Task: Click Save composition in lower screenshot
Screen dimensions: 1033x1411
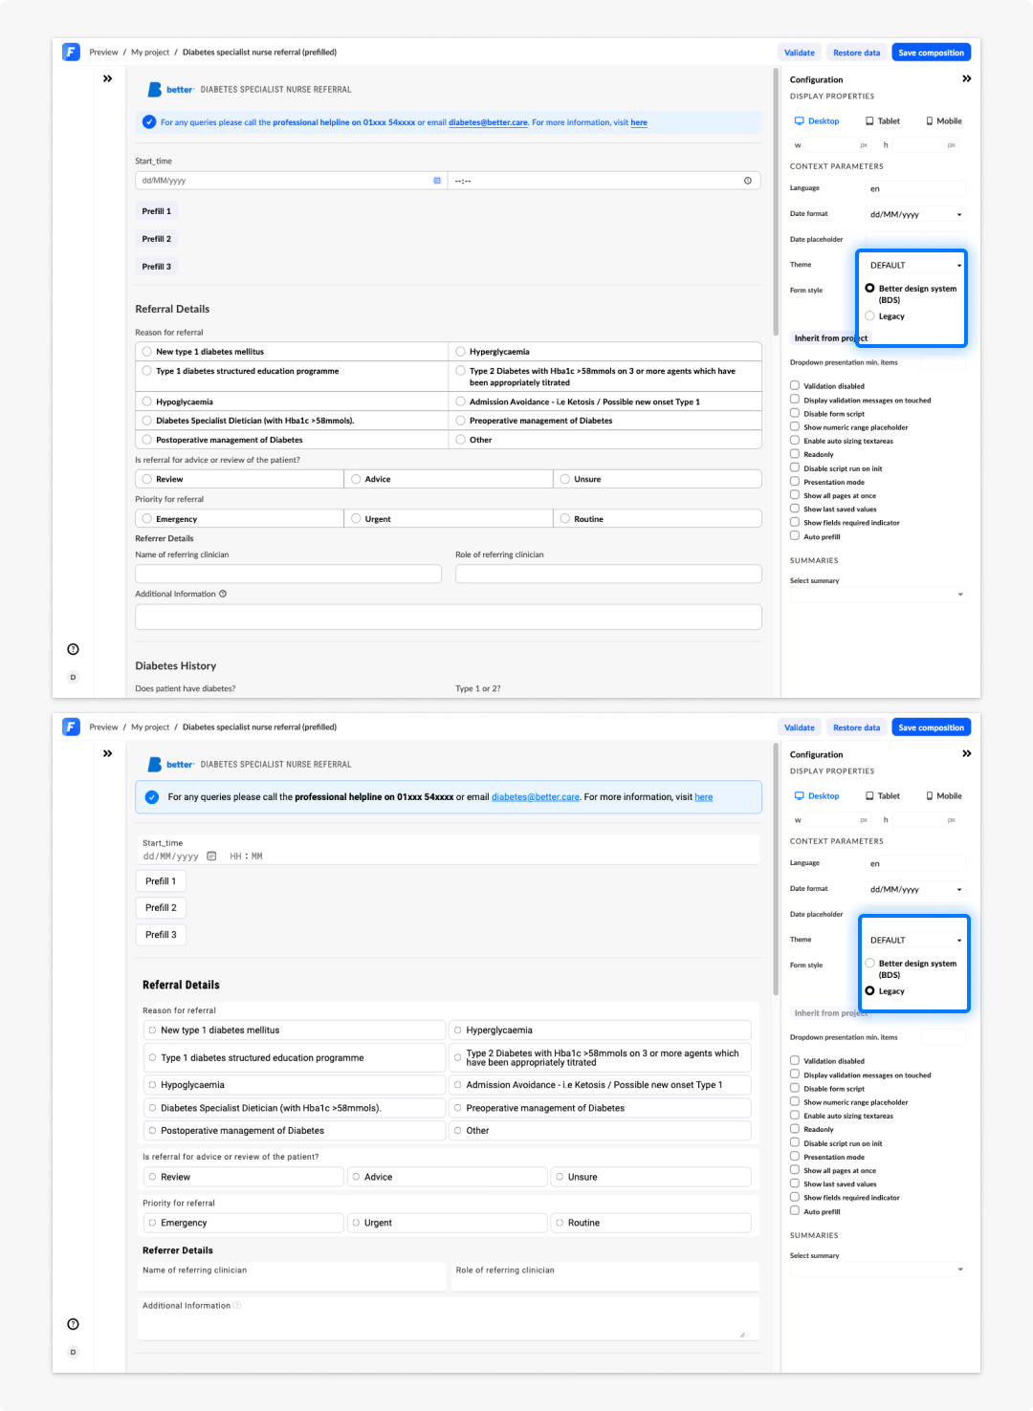Action: click(932, 727)
